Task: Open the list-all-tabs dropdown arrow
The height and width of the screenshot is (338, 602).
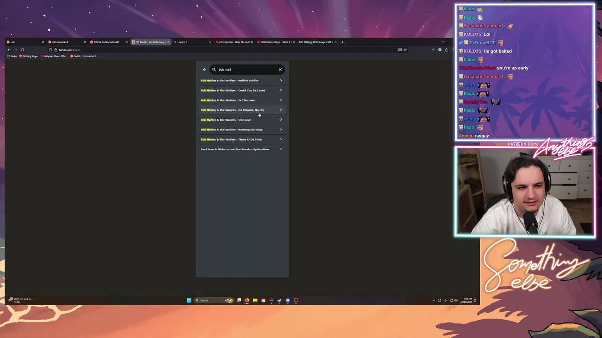Action: click(443, 42)
